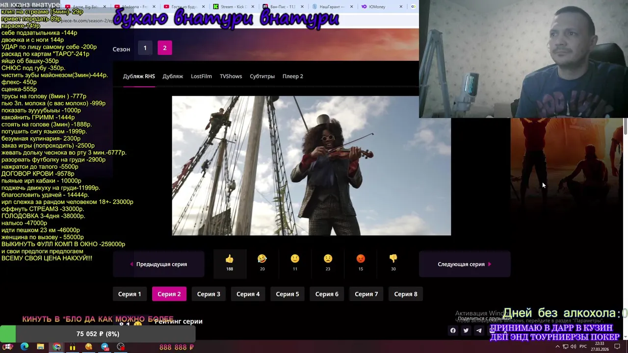Switch to the Stream - Kick tab

(x=233, y=7)
